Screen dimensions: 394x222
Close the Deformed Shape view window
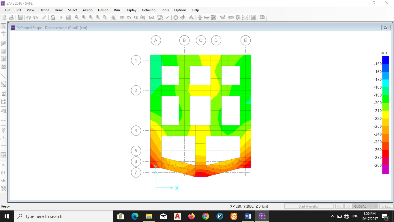coord(386,27)
